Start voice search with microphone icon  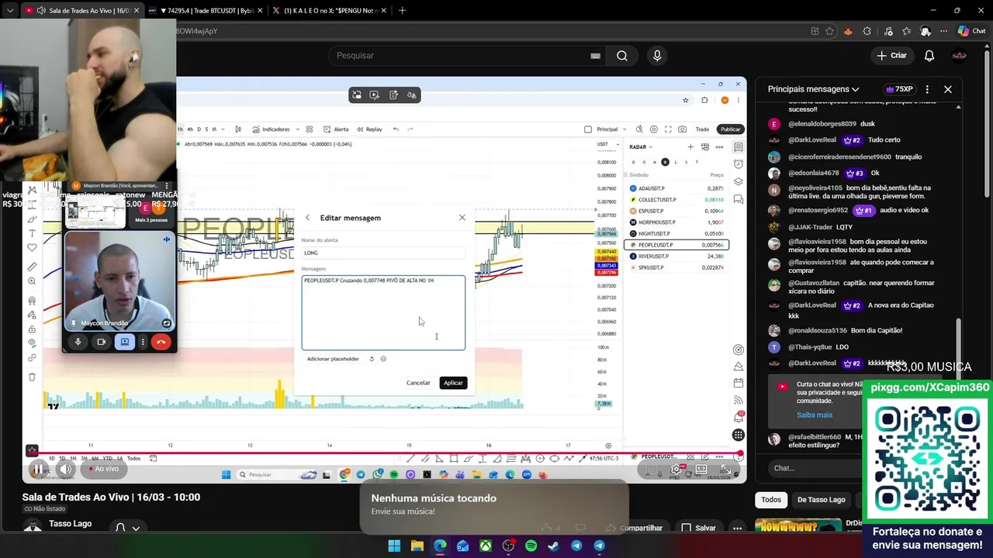tap(657, 56)
